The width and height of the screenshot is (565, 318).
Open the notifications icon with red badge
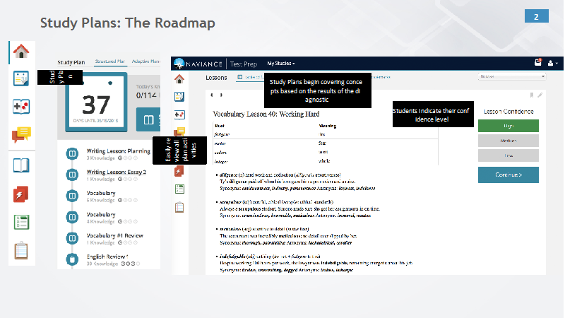538,62
